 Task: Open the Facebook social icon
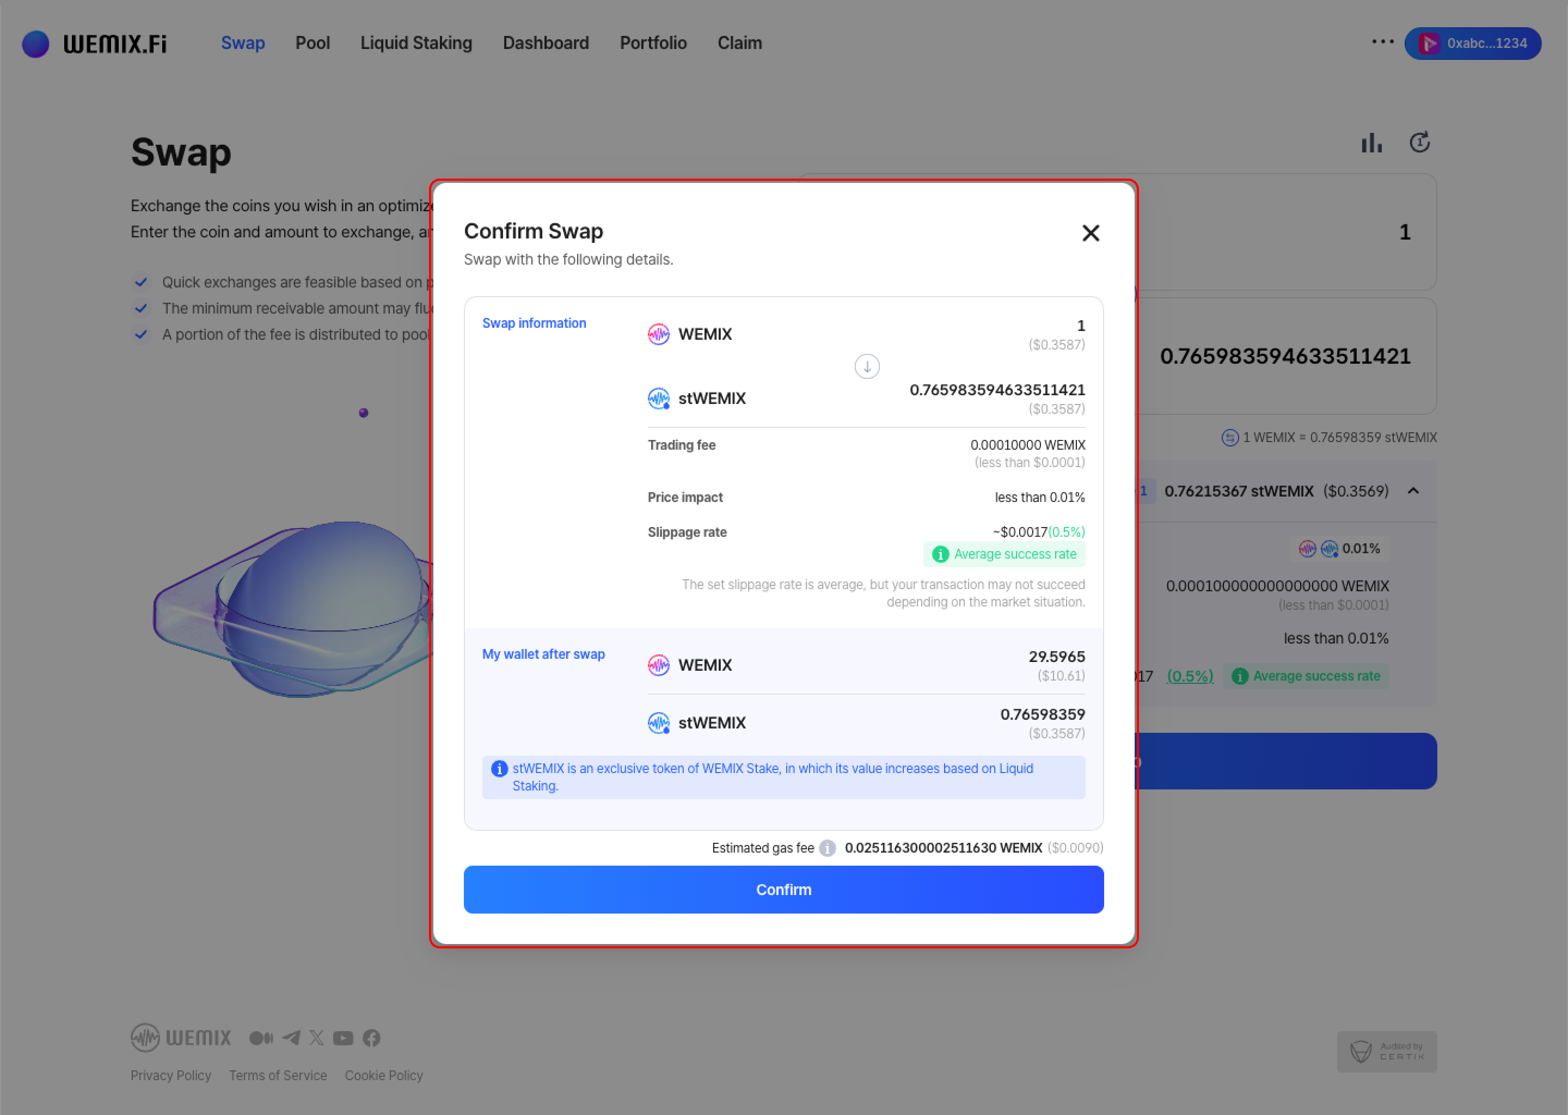tap(371, 1037)
